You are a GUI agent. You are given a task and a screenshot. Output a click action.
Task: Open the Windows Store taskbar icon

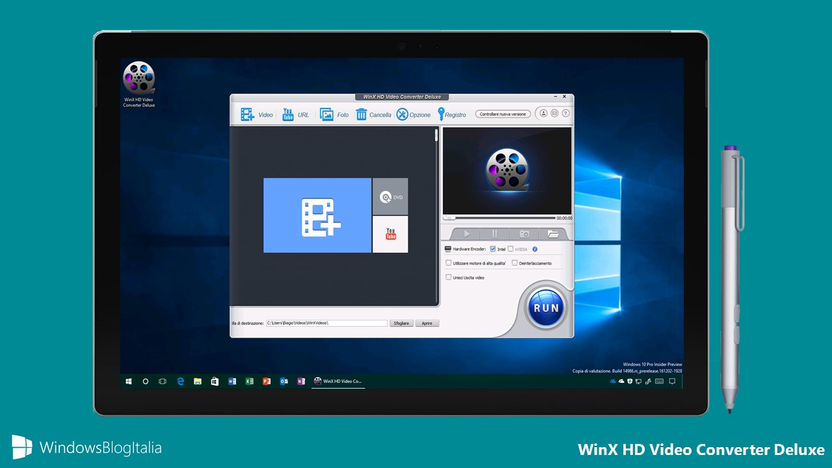[214, 382]
